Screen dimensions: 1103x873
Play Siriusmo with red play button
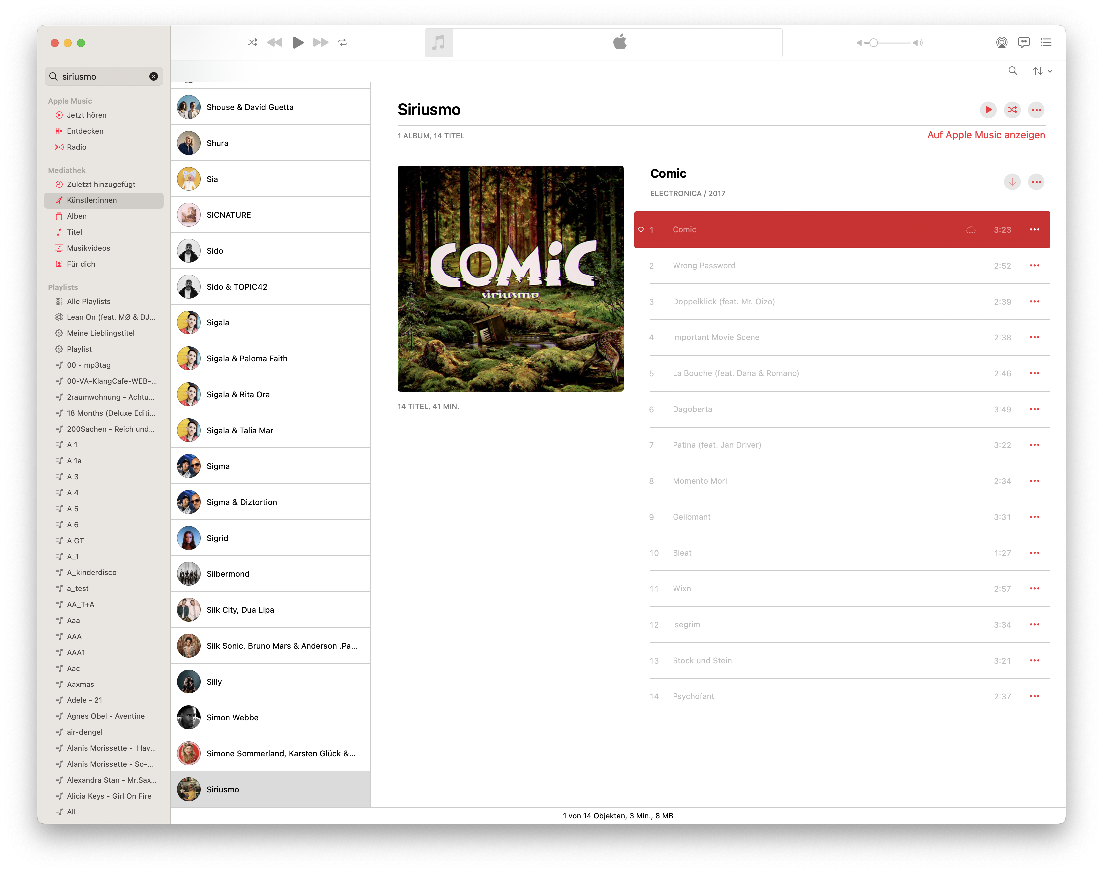pos(988,110)
